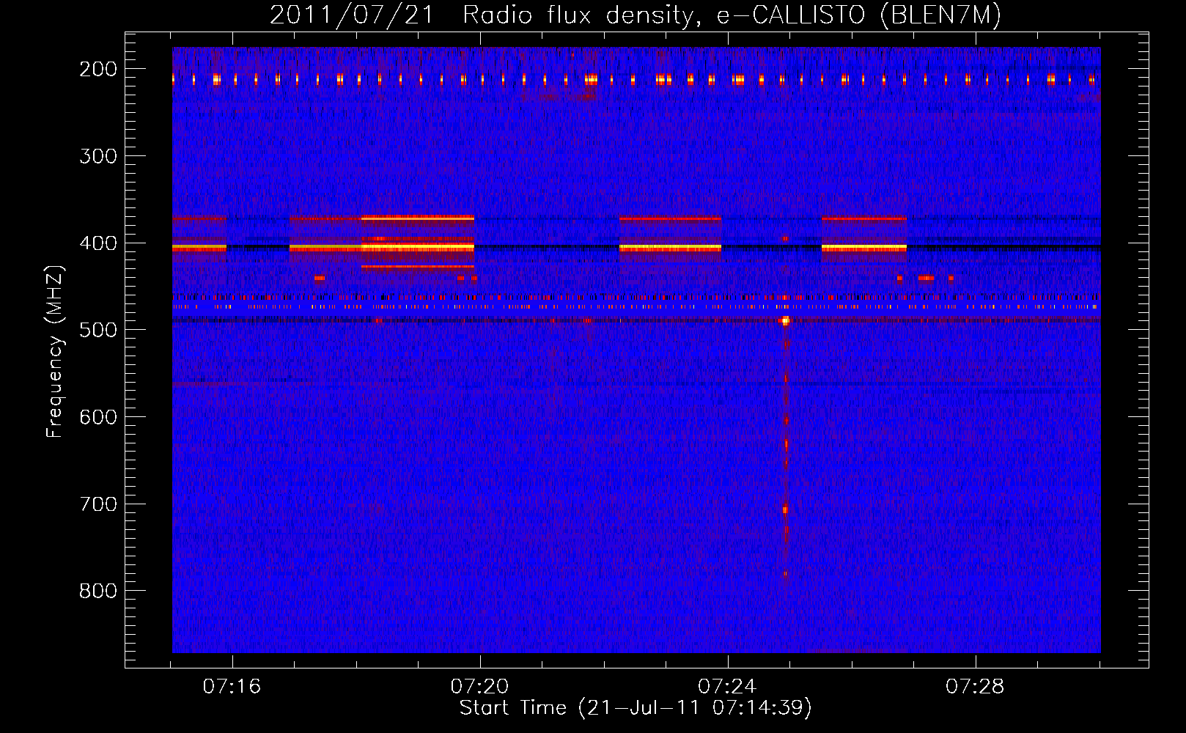Click the 200 frequency tick label

click(x=98, y=69)
